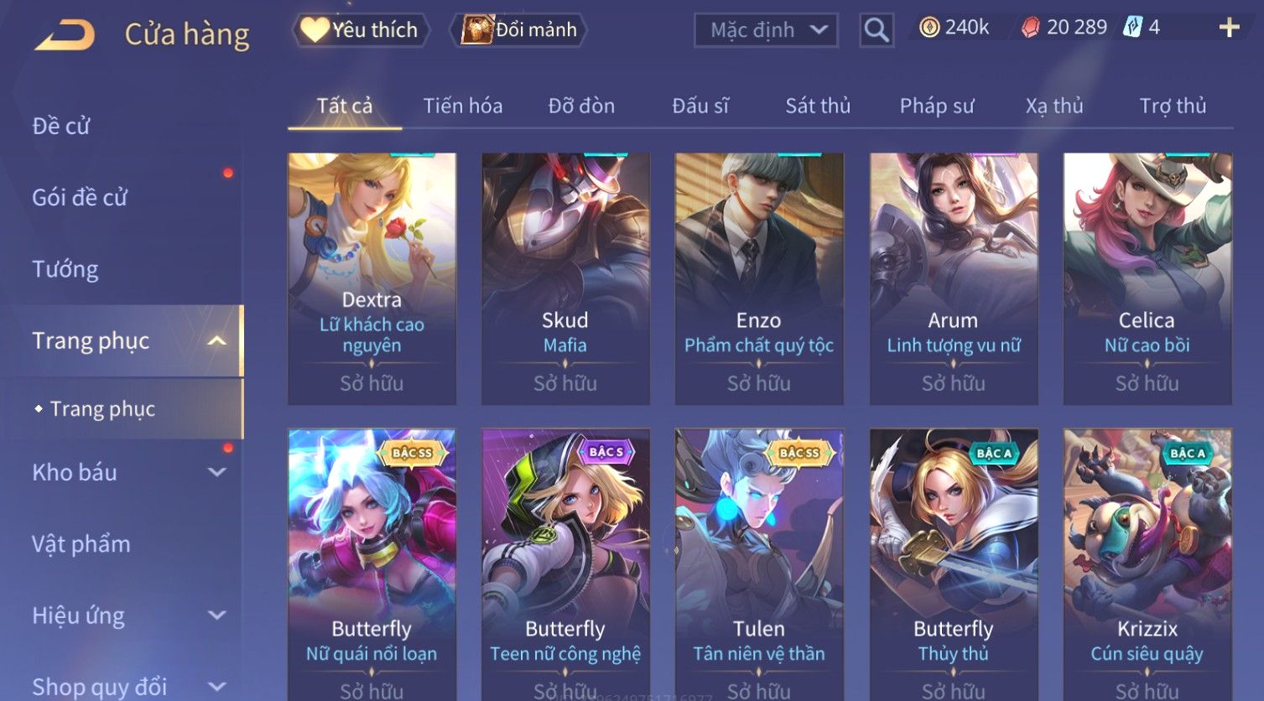
Task: Select the Sát thủ tab
Action: (x=818, y=106)
